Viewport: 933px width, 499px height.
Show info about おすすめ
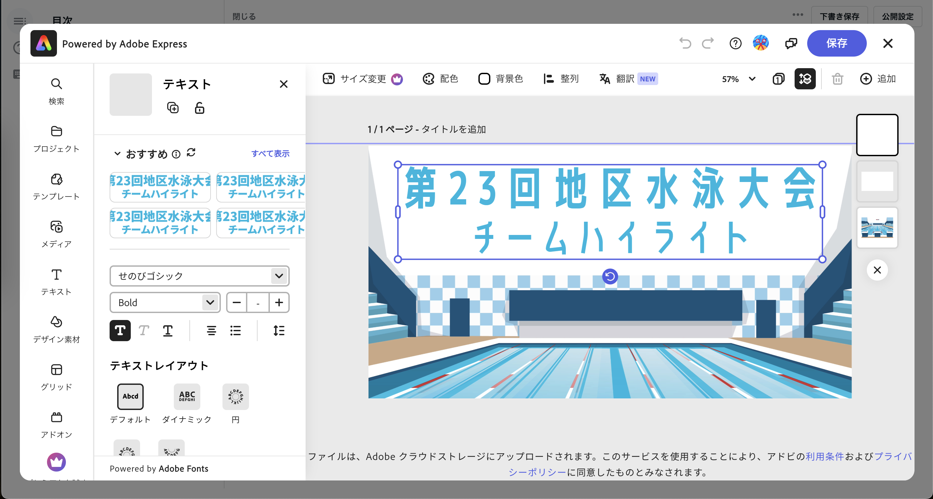(x=176, y=154)
